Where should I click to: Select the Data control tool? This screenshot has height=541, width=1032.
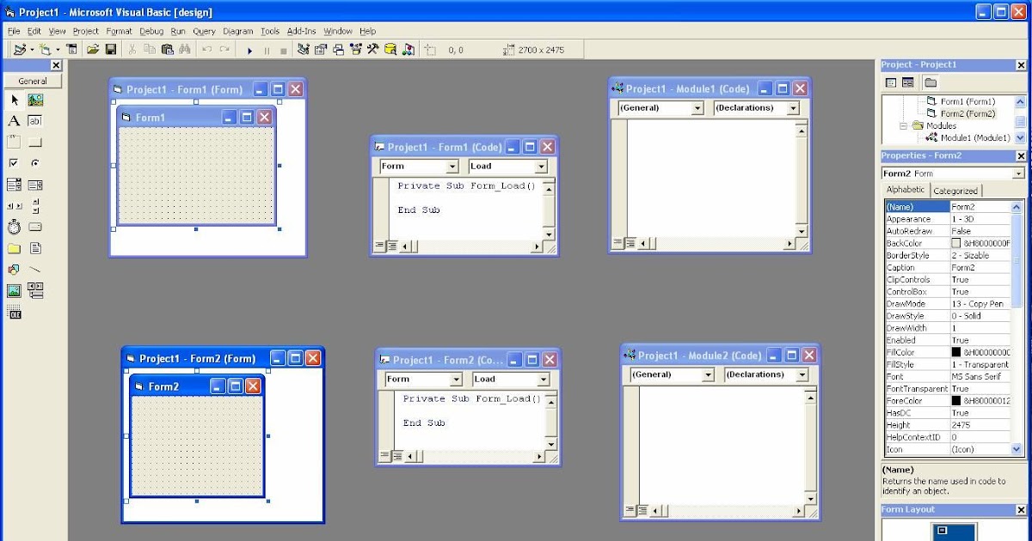[x=35, y=290]
